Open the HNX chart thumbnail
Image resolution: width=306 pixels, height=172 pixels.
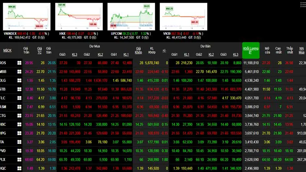pyautogui.click(x=79, y=16)
